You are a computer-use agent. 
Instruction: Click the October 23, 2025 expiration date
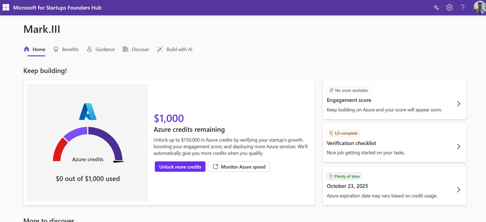tap(347, 186)
